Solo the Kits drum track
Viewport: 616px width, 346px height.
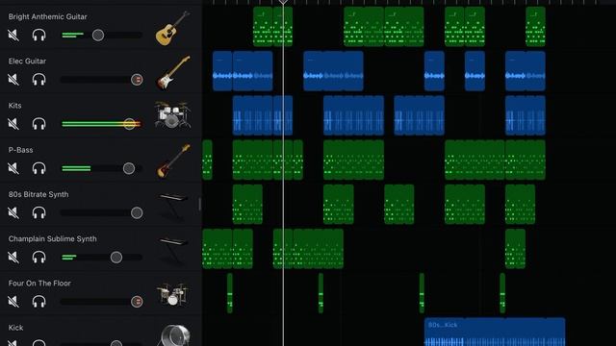click(x=38, y=124)
